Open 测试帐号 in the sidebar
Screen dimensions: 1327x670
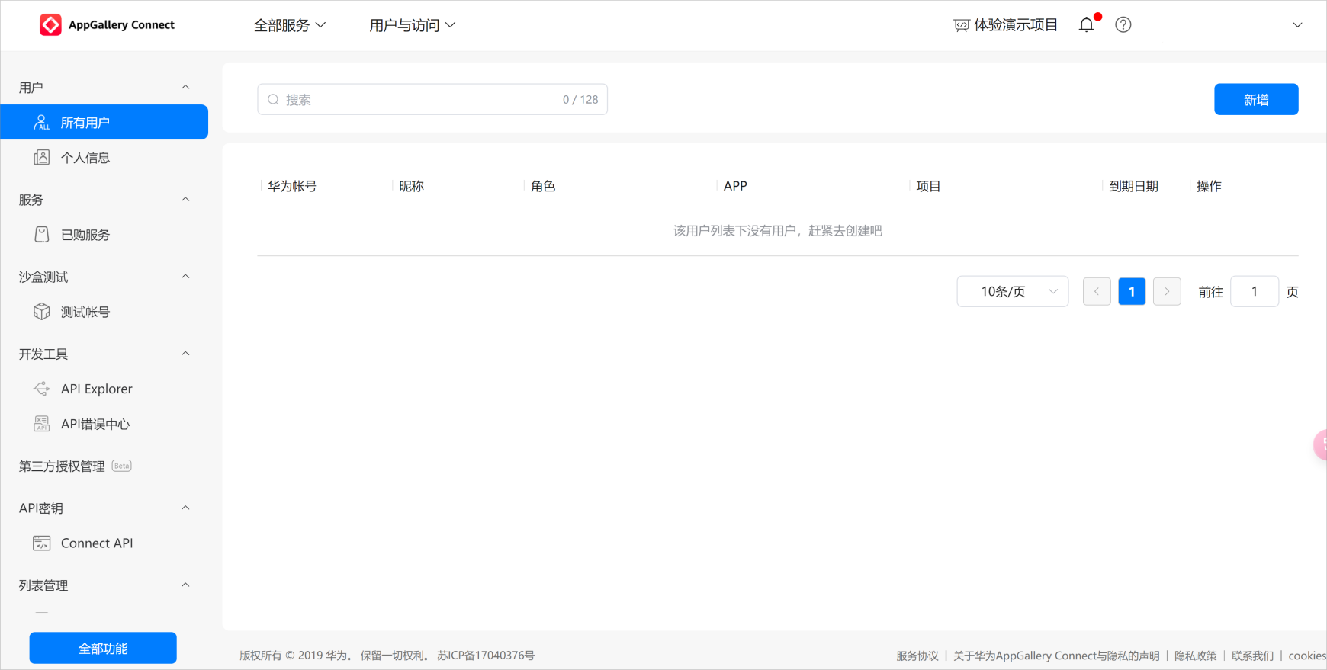tap(104, 312)
